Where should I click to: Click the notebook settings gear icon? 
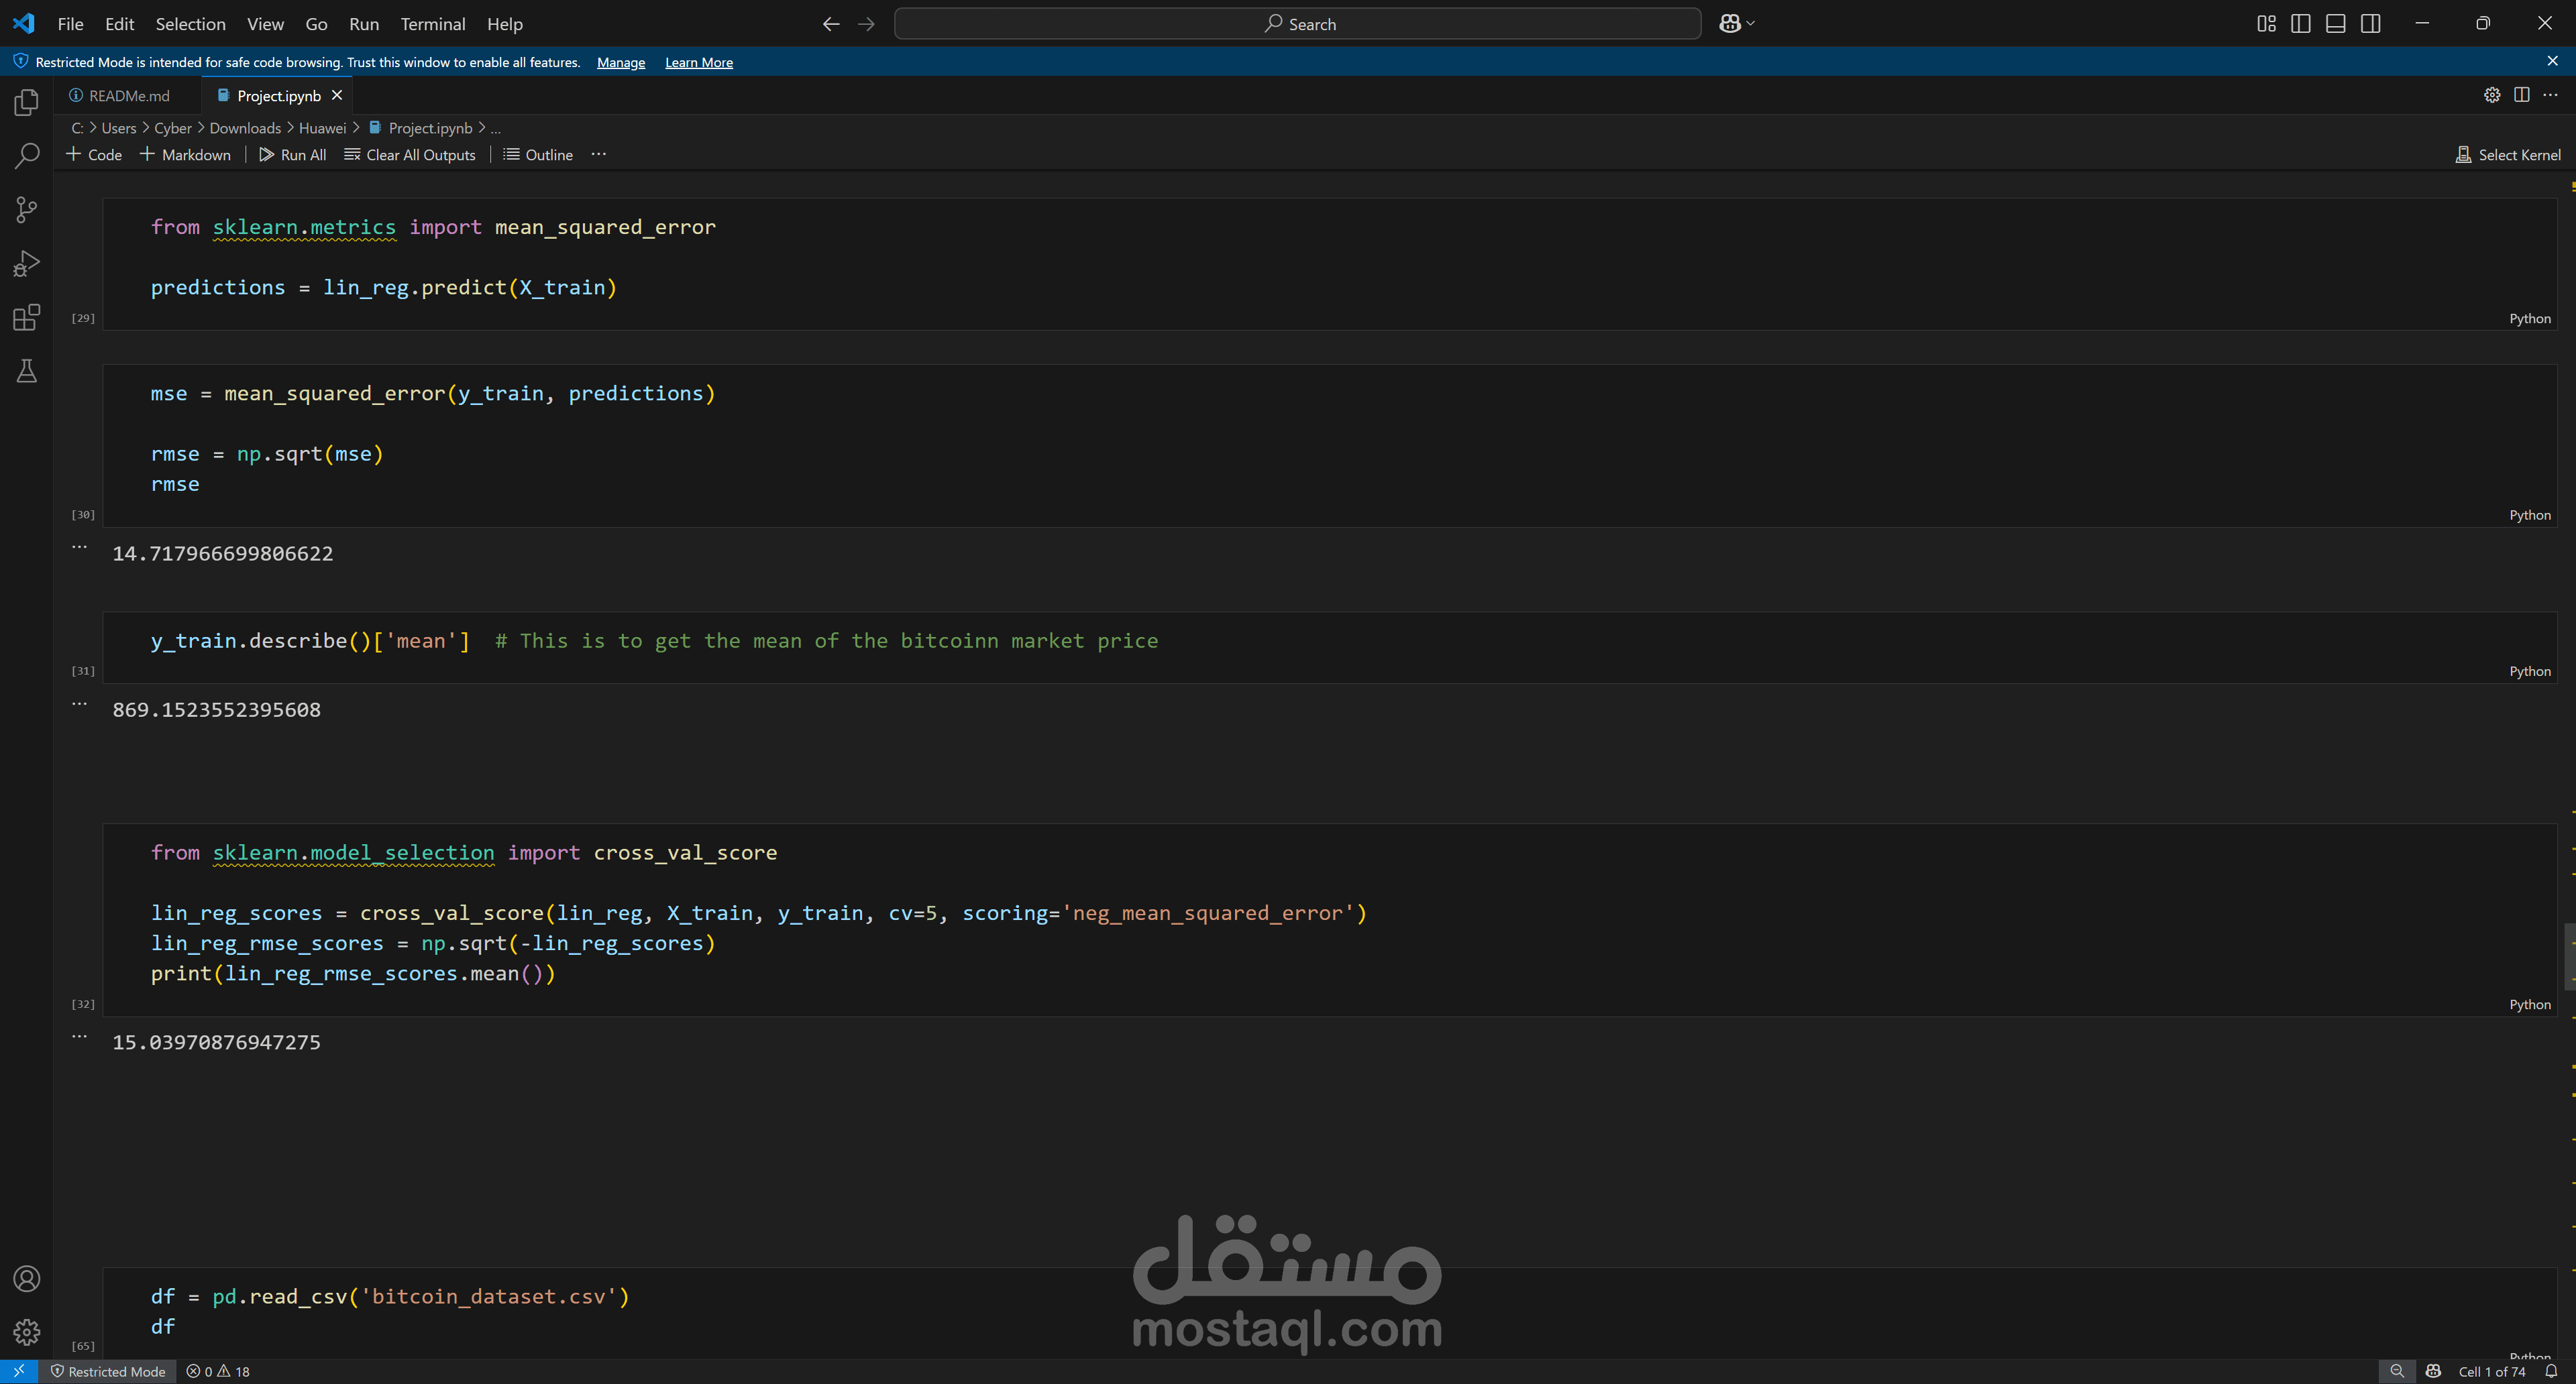[2491, 95]
